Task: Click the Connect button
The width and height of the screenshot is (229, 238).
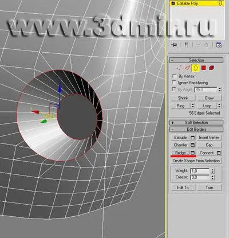Action: tap(207, 153)
